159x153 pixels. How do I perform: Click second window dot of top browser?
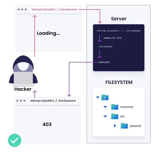pos(22,9)
